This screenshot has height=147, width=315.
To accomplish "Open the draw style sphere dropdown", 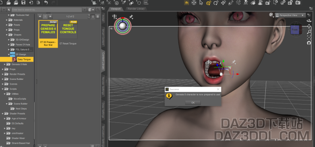I will pos(271,15).
